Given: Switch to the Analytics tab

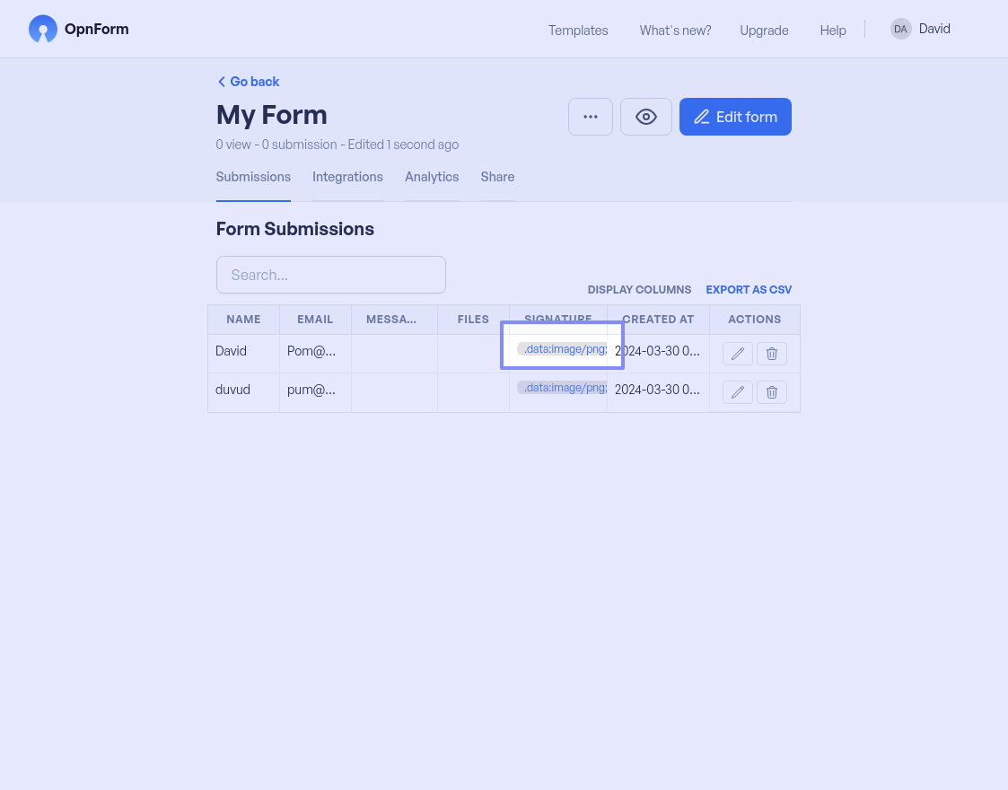Looking at the screenshot, I should [x=432, y=177].
